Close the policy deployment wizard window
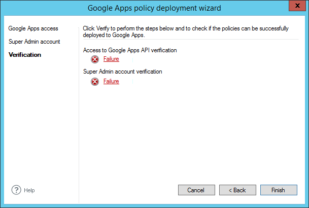Viewport: 309px width, 208px height. pos(297,6)
